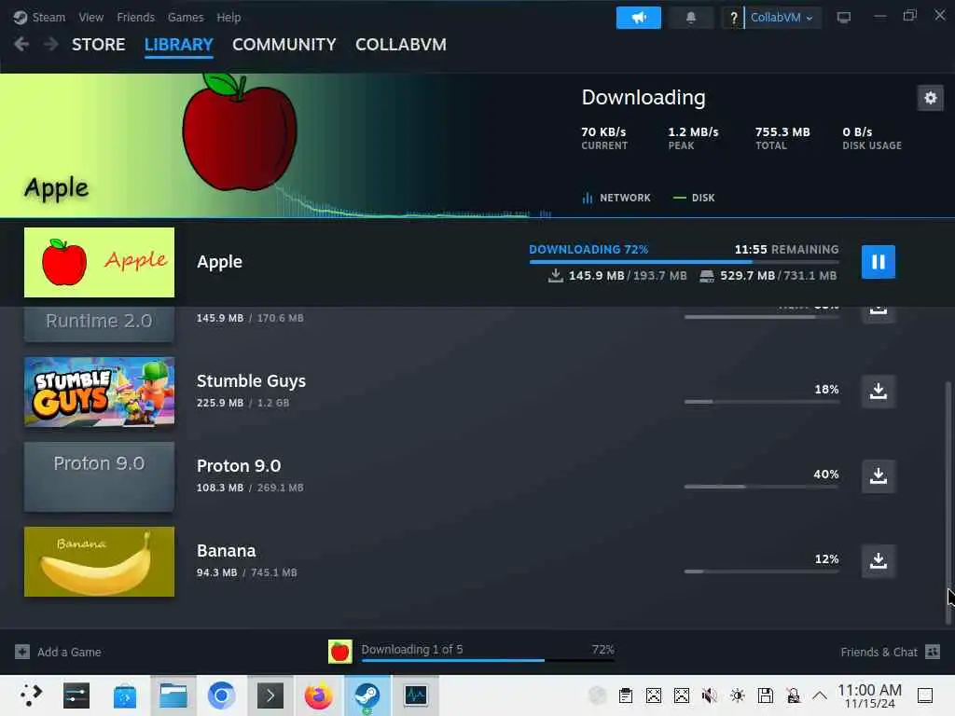Click Add a Game
955x716 pixels.
59,652
